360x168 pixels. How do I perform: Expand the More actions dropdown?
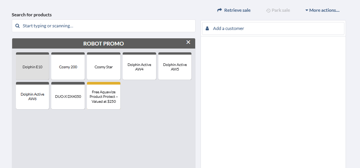[x=322, y=10]
